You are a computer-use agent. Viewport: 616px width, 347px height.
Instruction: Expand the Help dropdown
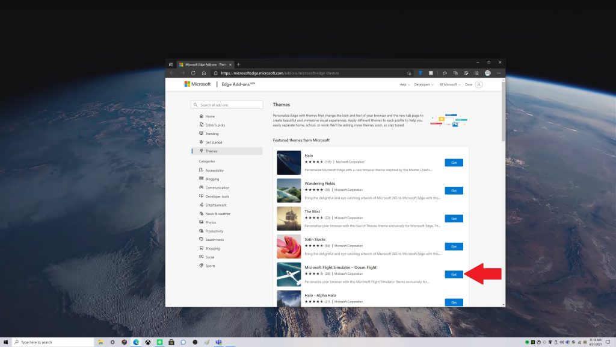pyautogui.click(x=405, y=84)
